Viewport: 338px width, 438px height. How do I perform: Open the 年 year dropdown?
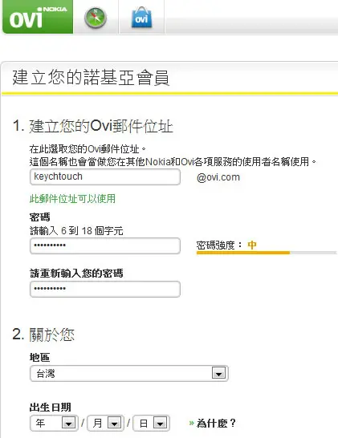(54, 424)
